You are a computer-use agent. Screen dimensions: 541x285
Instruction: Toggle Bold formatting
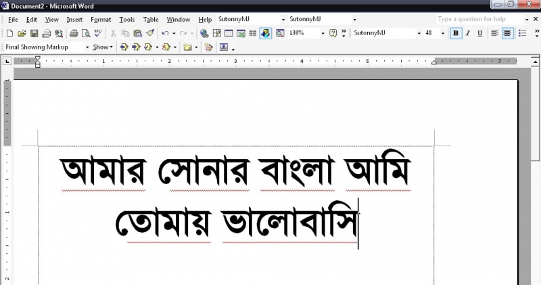pos(456,33)
